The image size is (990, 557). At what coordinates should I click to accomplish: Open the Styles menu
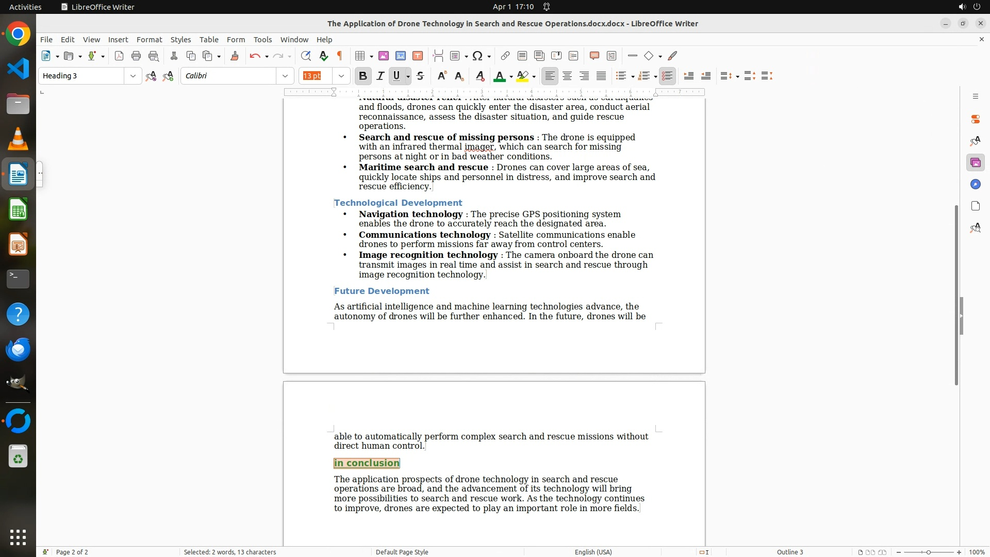180,39
